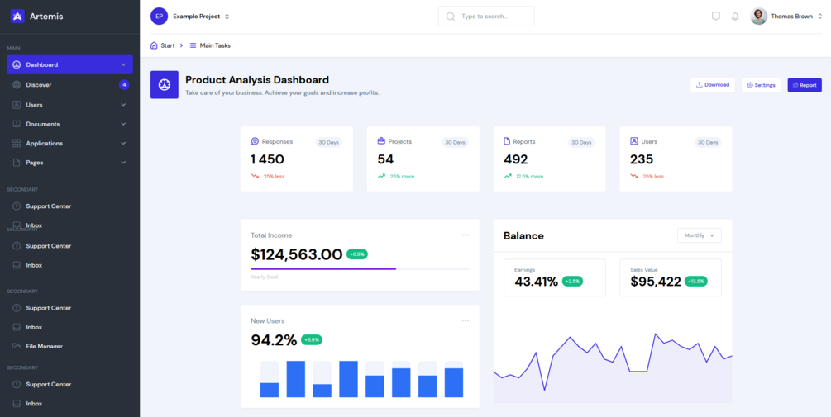Click the 30 Days badge on Responses card
This screenshot has height=417, width=831.
(x=328, y=142)
